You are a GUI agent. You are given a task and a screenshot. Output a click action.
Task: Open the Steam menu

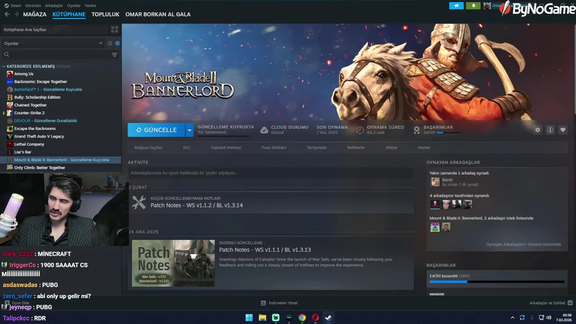[16, 5]
